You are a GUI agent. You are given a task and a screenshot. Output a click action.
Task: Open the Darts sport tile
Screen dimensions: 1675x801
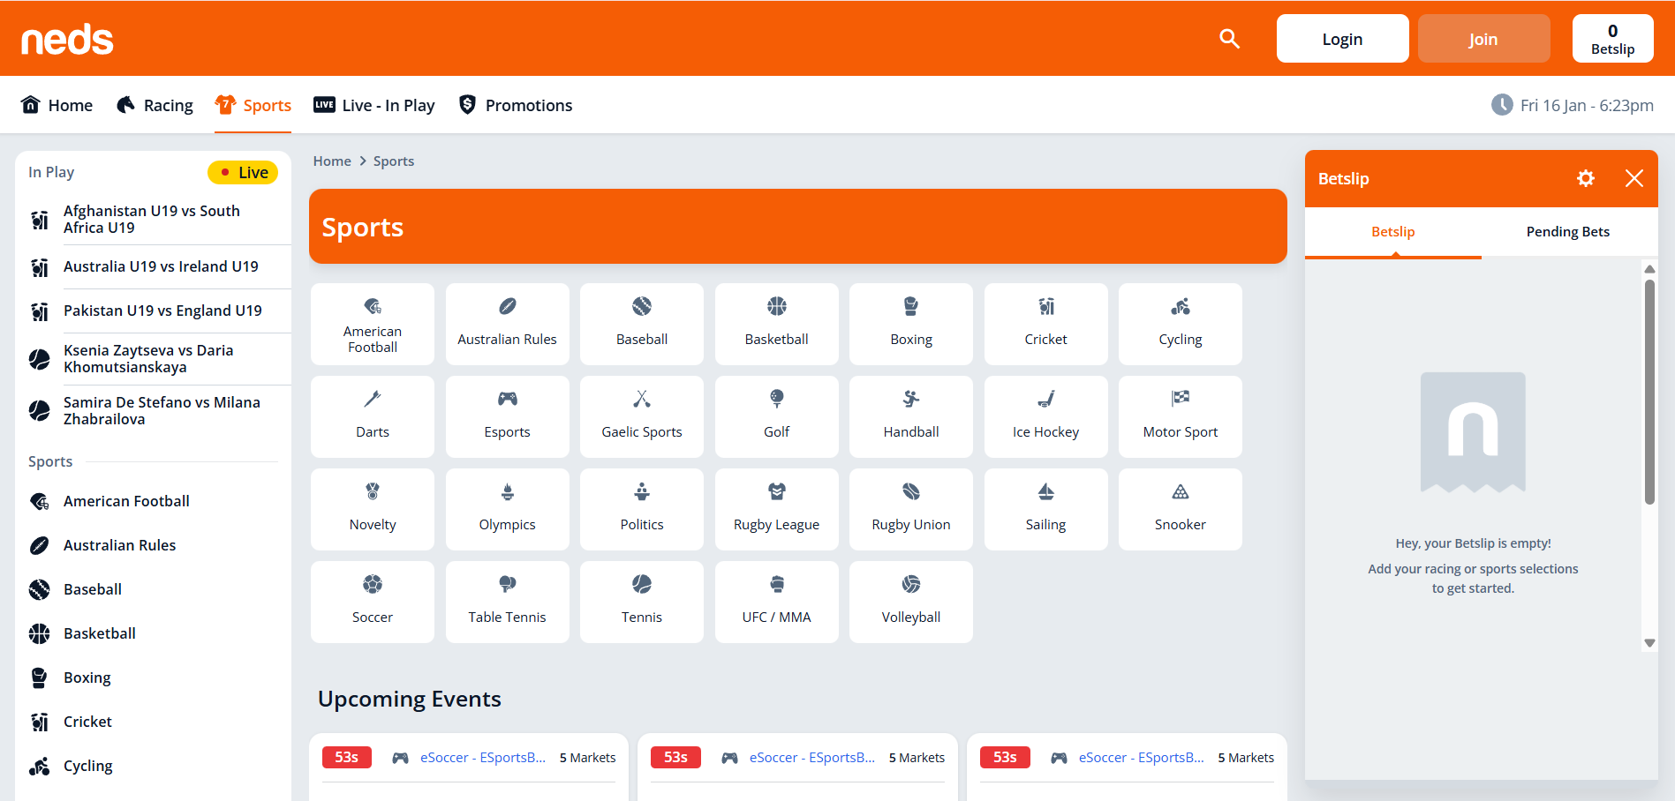click(x=373, y=416)
